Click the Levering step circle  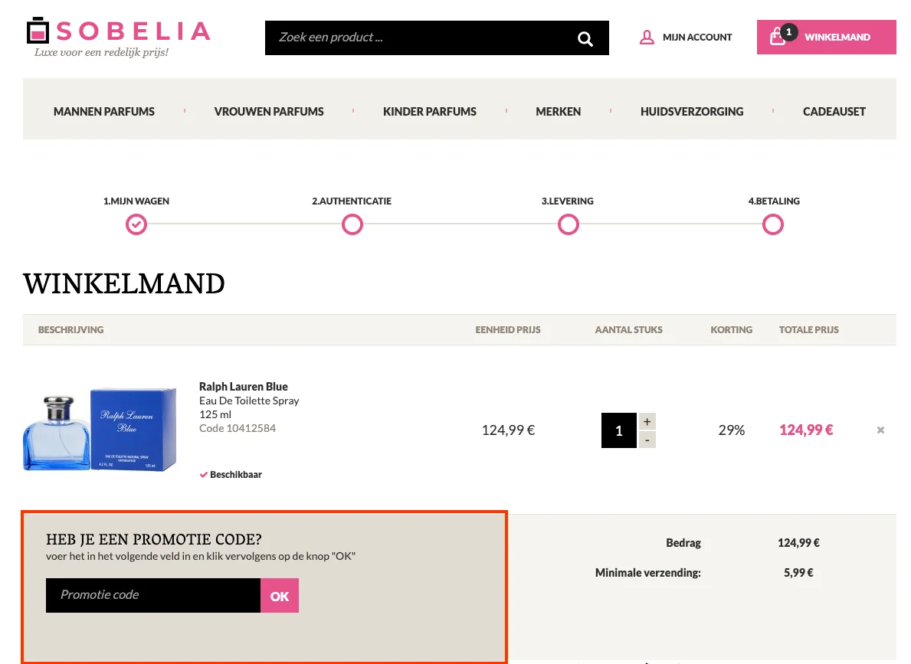(568, 224)
